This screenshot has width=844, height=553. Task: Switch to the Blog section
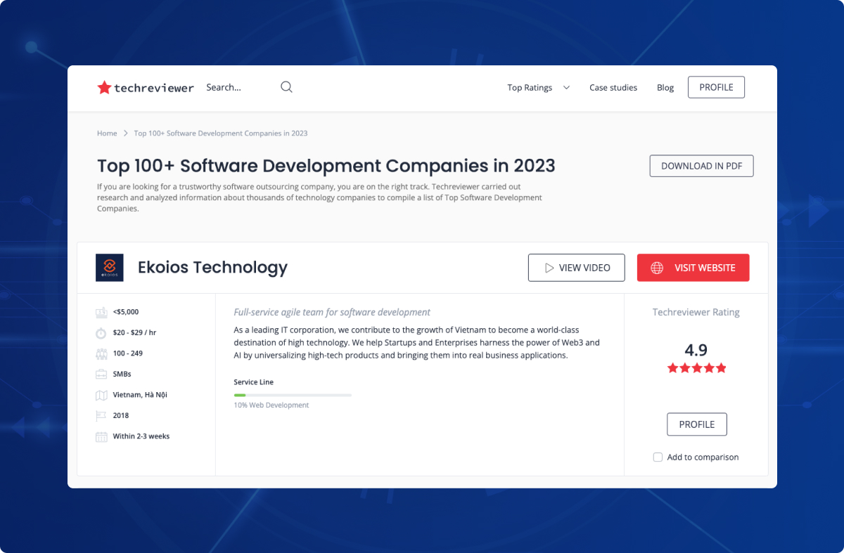(665, 87)
